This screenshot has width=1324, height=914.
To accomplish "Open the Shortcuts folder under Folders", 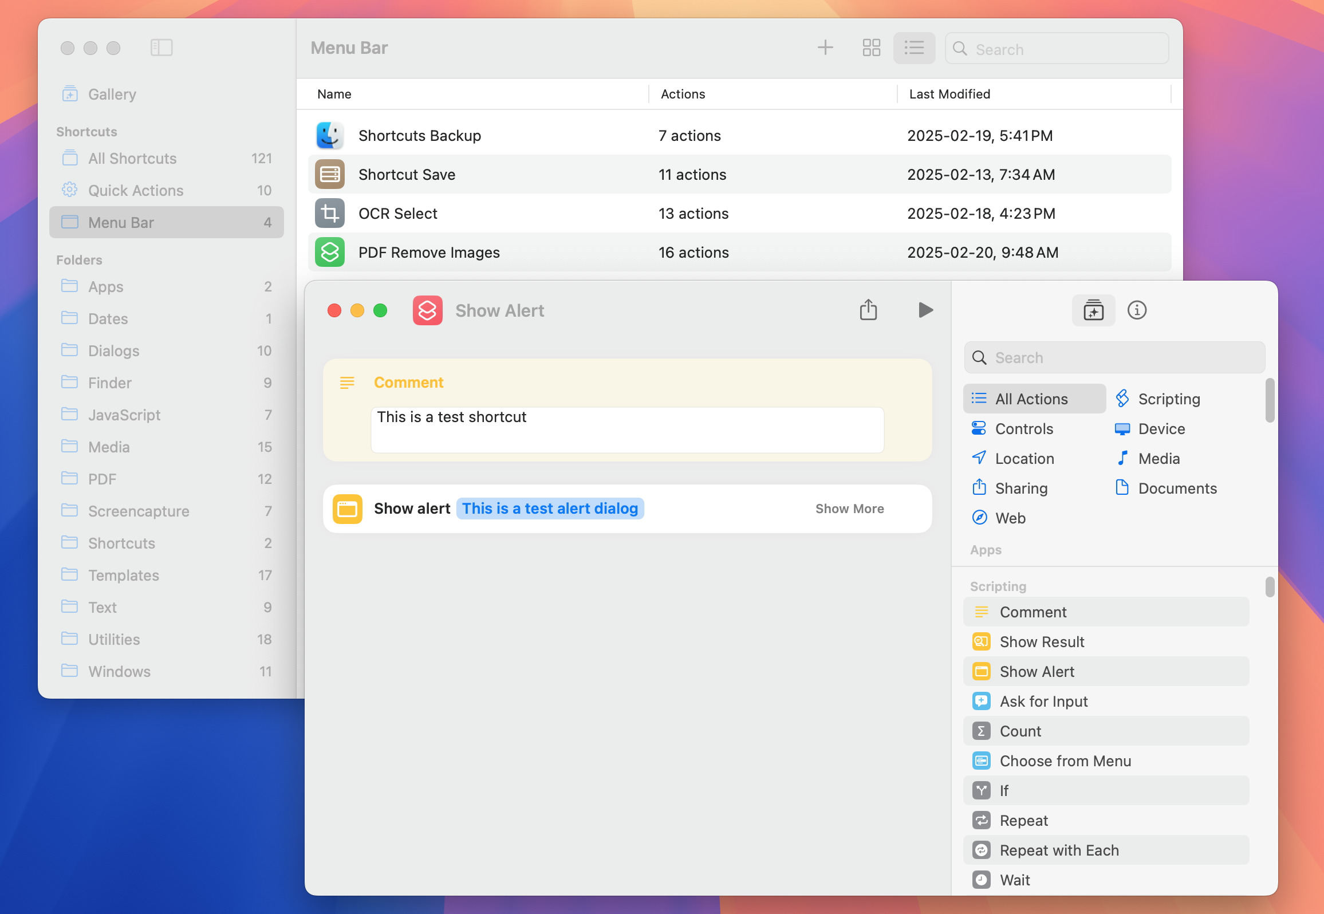I will 166,543.
